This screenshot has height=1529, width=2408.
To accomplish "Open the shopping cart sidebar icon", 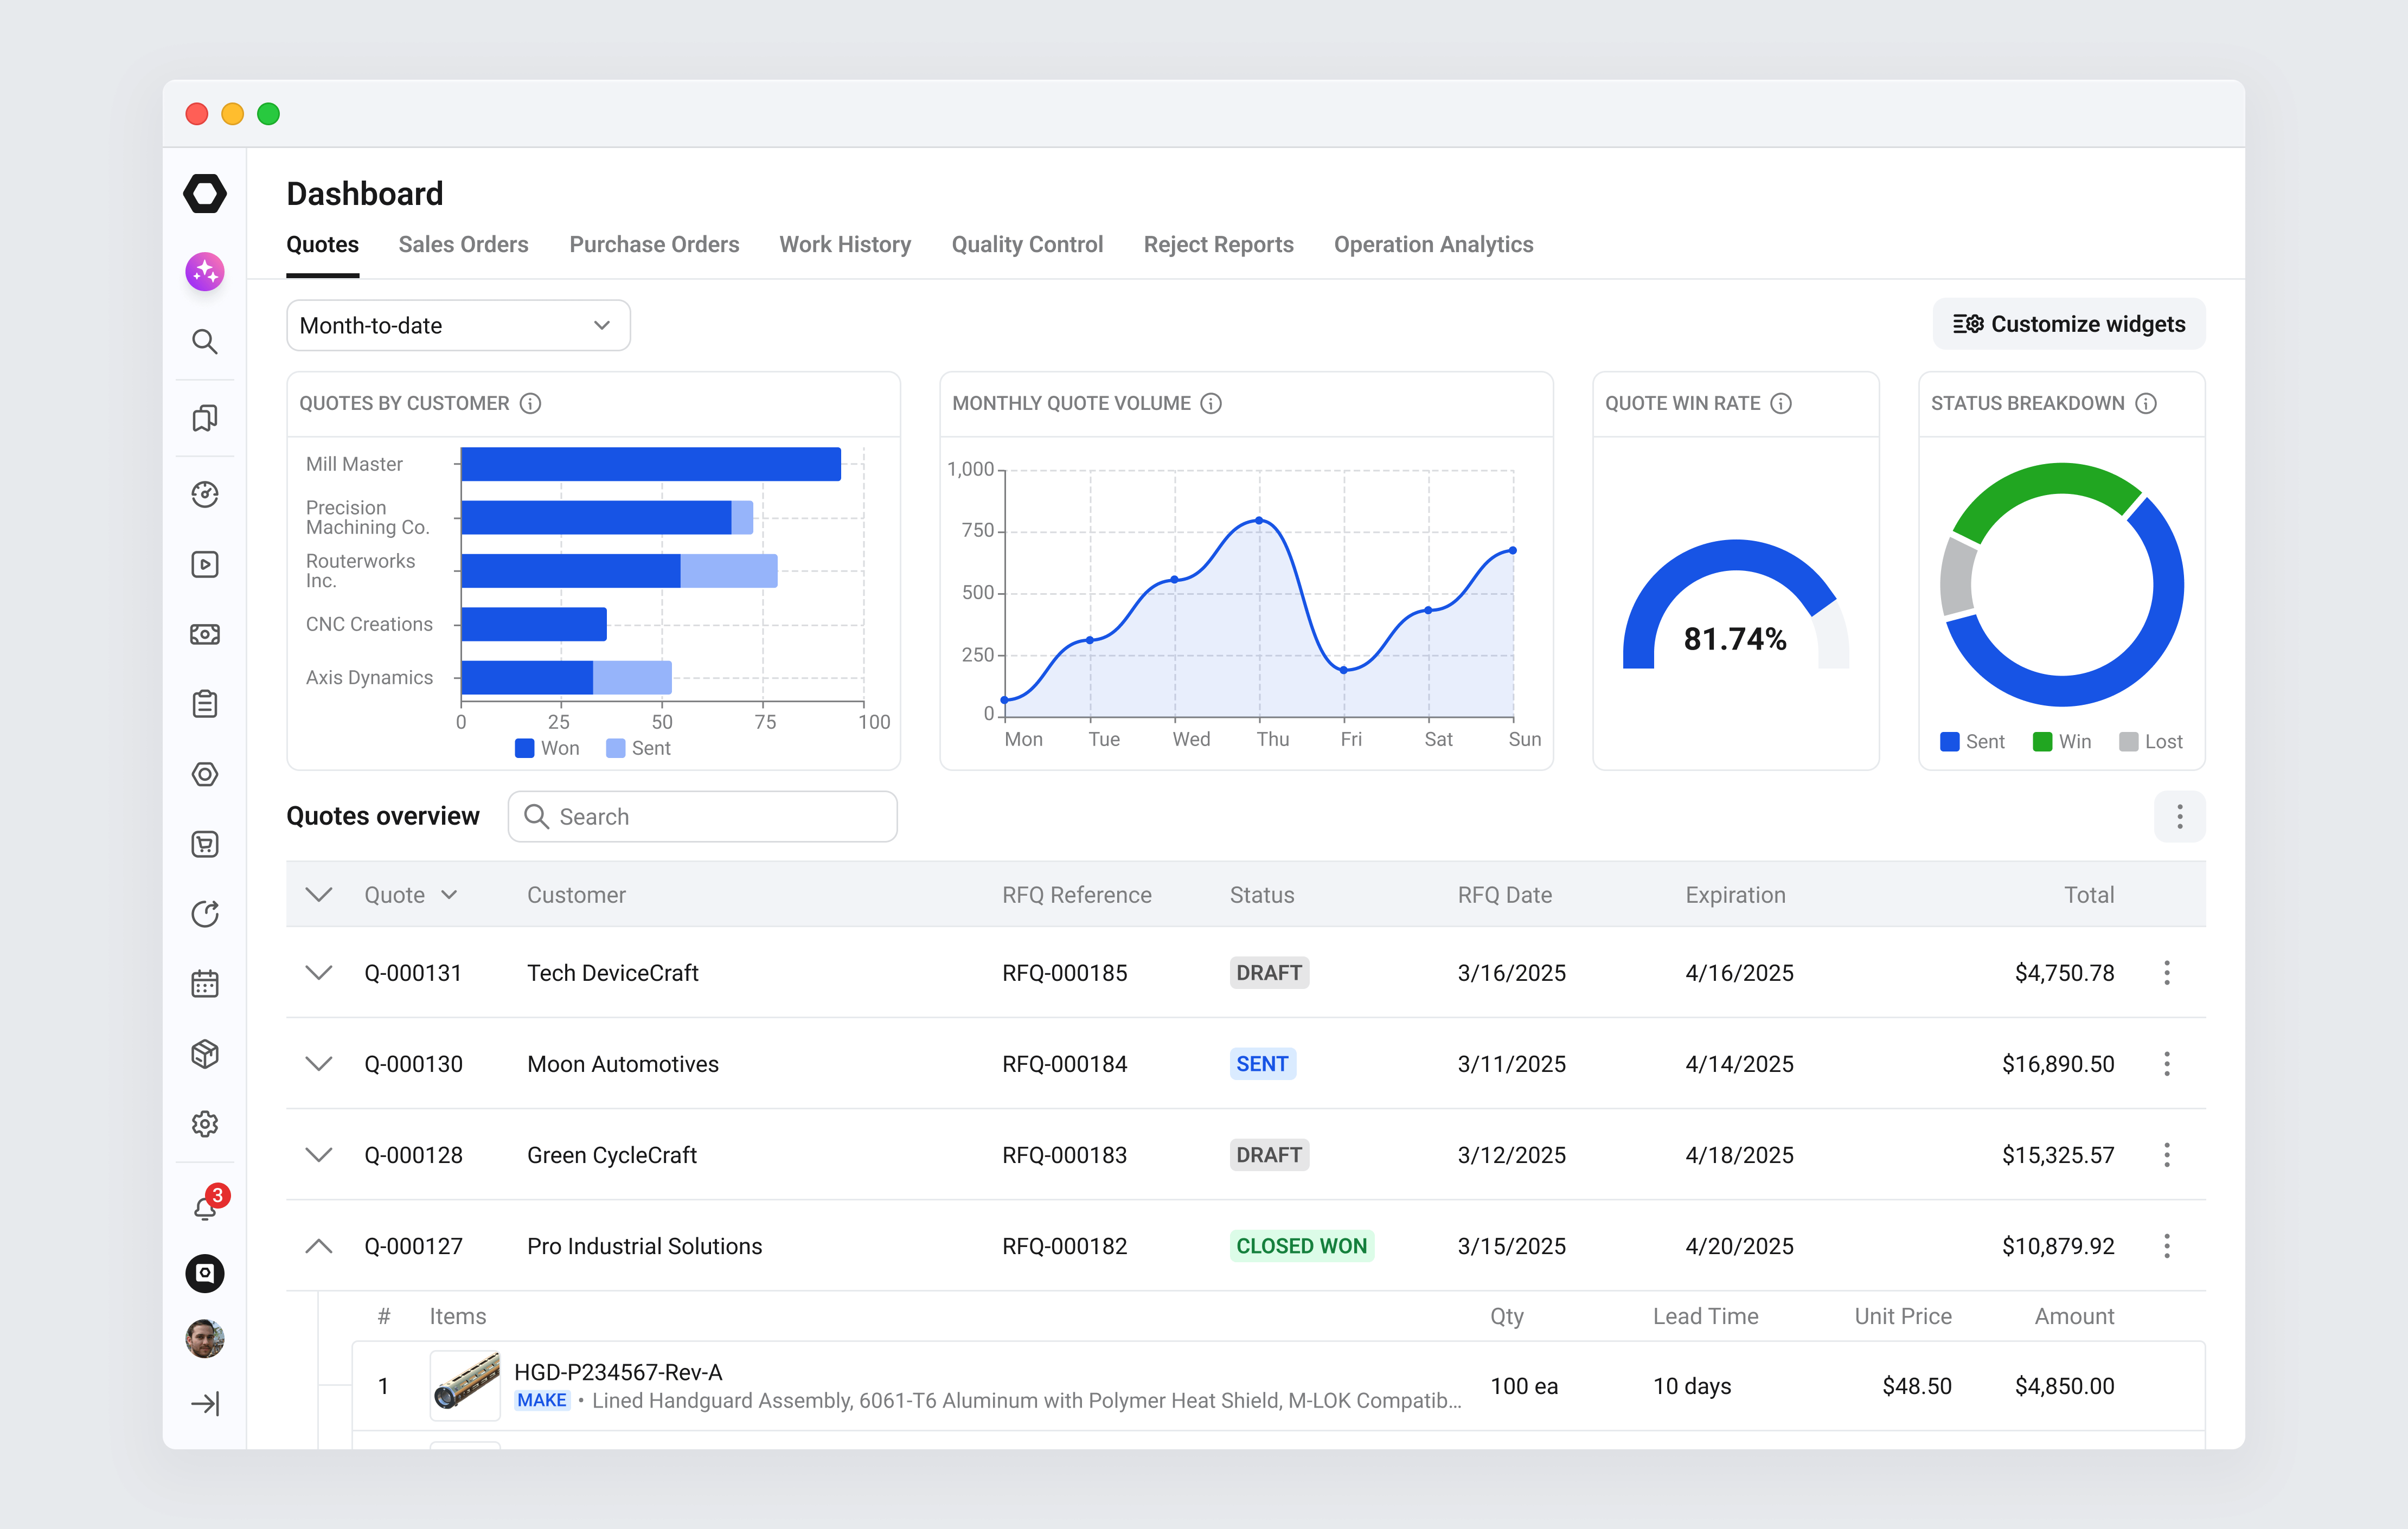I will pos(205,844).
